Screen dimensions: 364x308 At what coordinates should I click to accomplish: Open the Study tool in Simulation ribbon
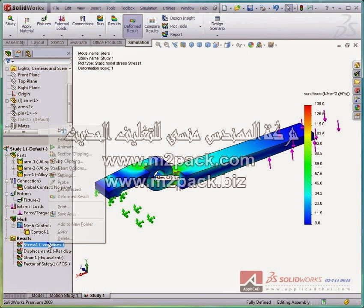[10, 21]
